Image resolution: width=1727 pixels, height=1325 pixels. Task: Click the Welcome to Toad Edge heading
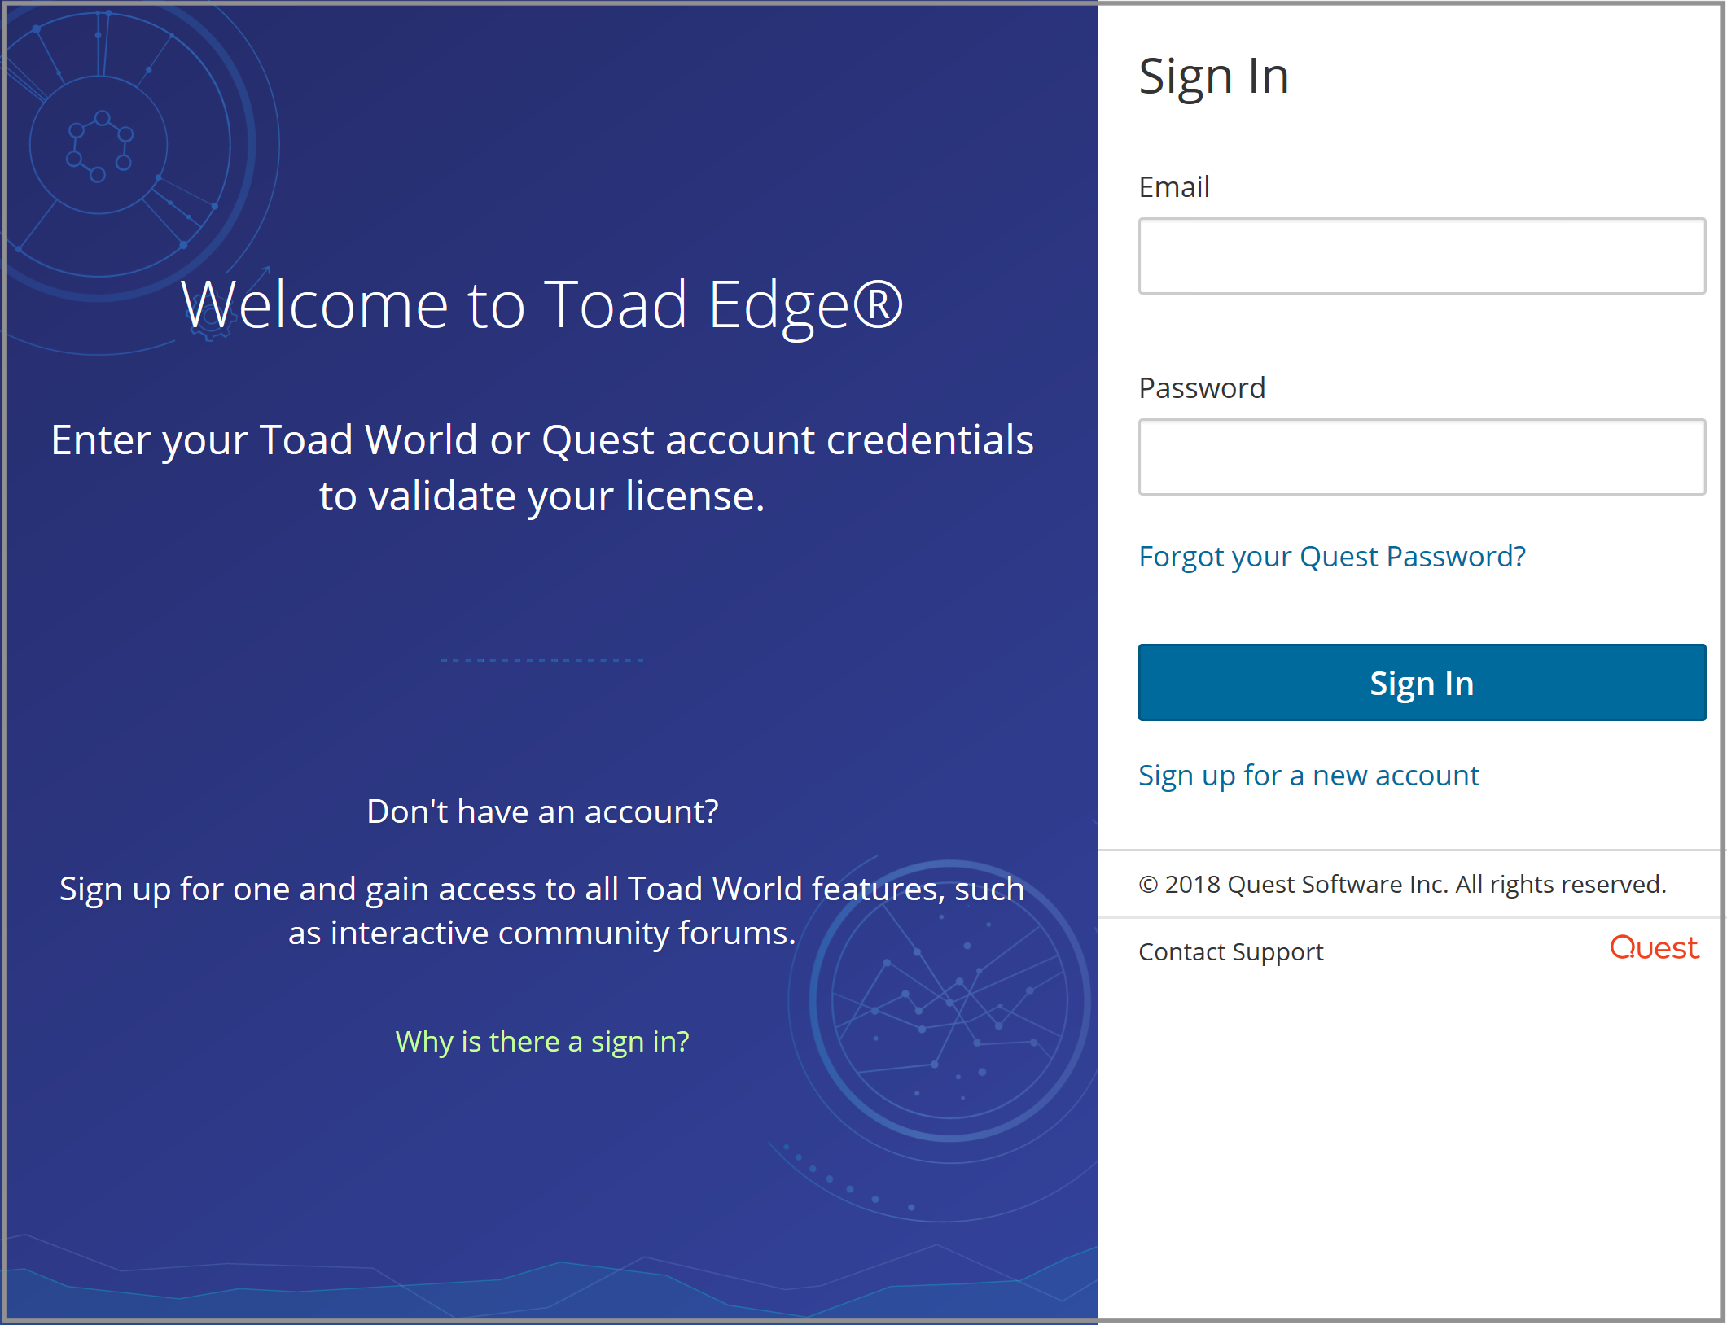(541, 304)
